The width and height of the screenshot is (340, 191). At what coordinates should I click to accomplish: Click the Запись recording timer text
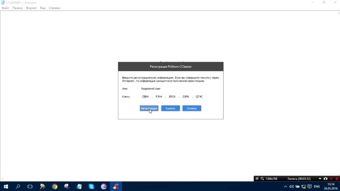[299, 179]
